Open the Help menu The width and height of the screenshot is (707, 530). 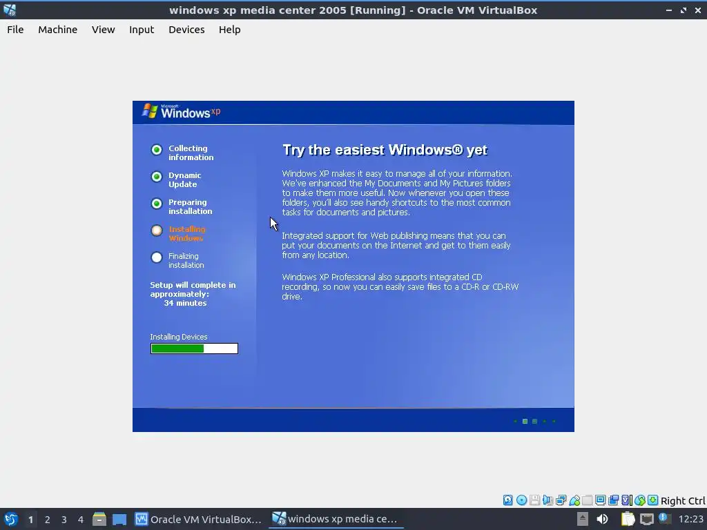tap(229, 30)
